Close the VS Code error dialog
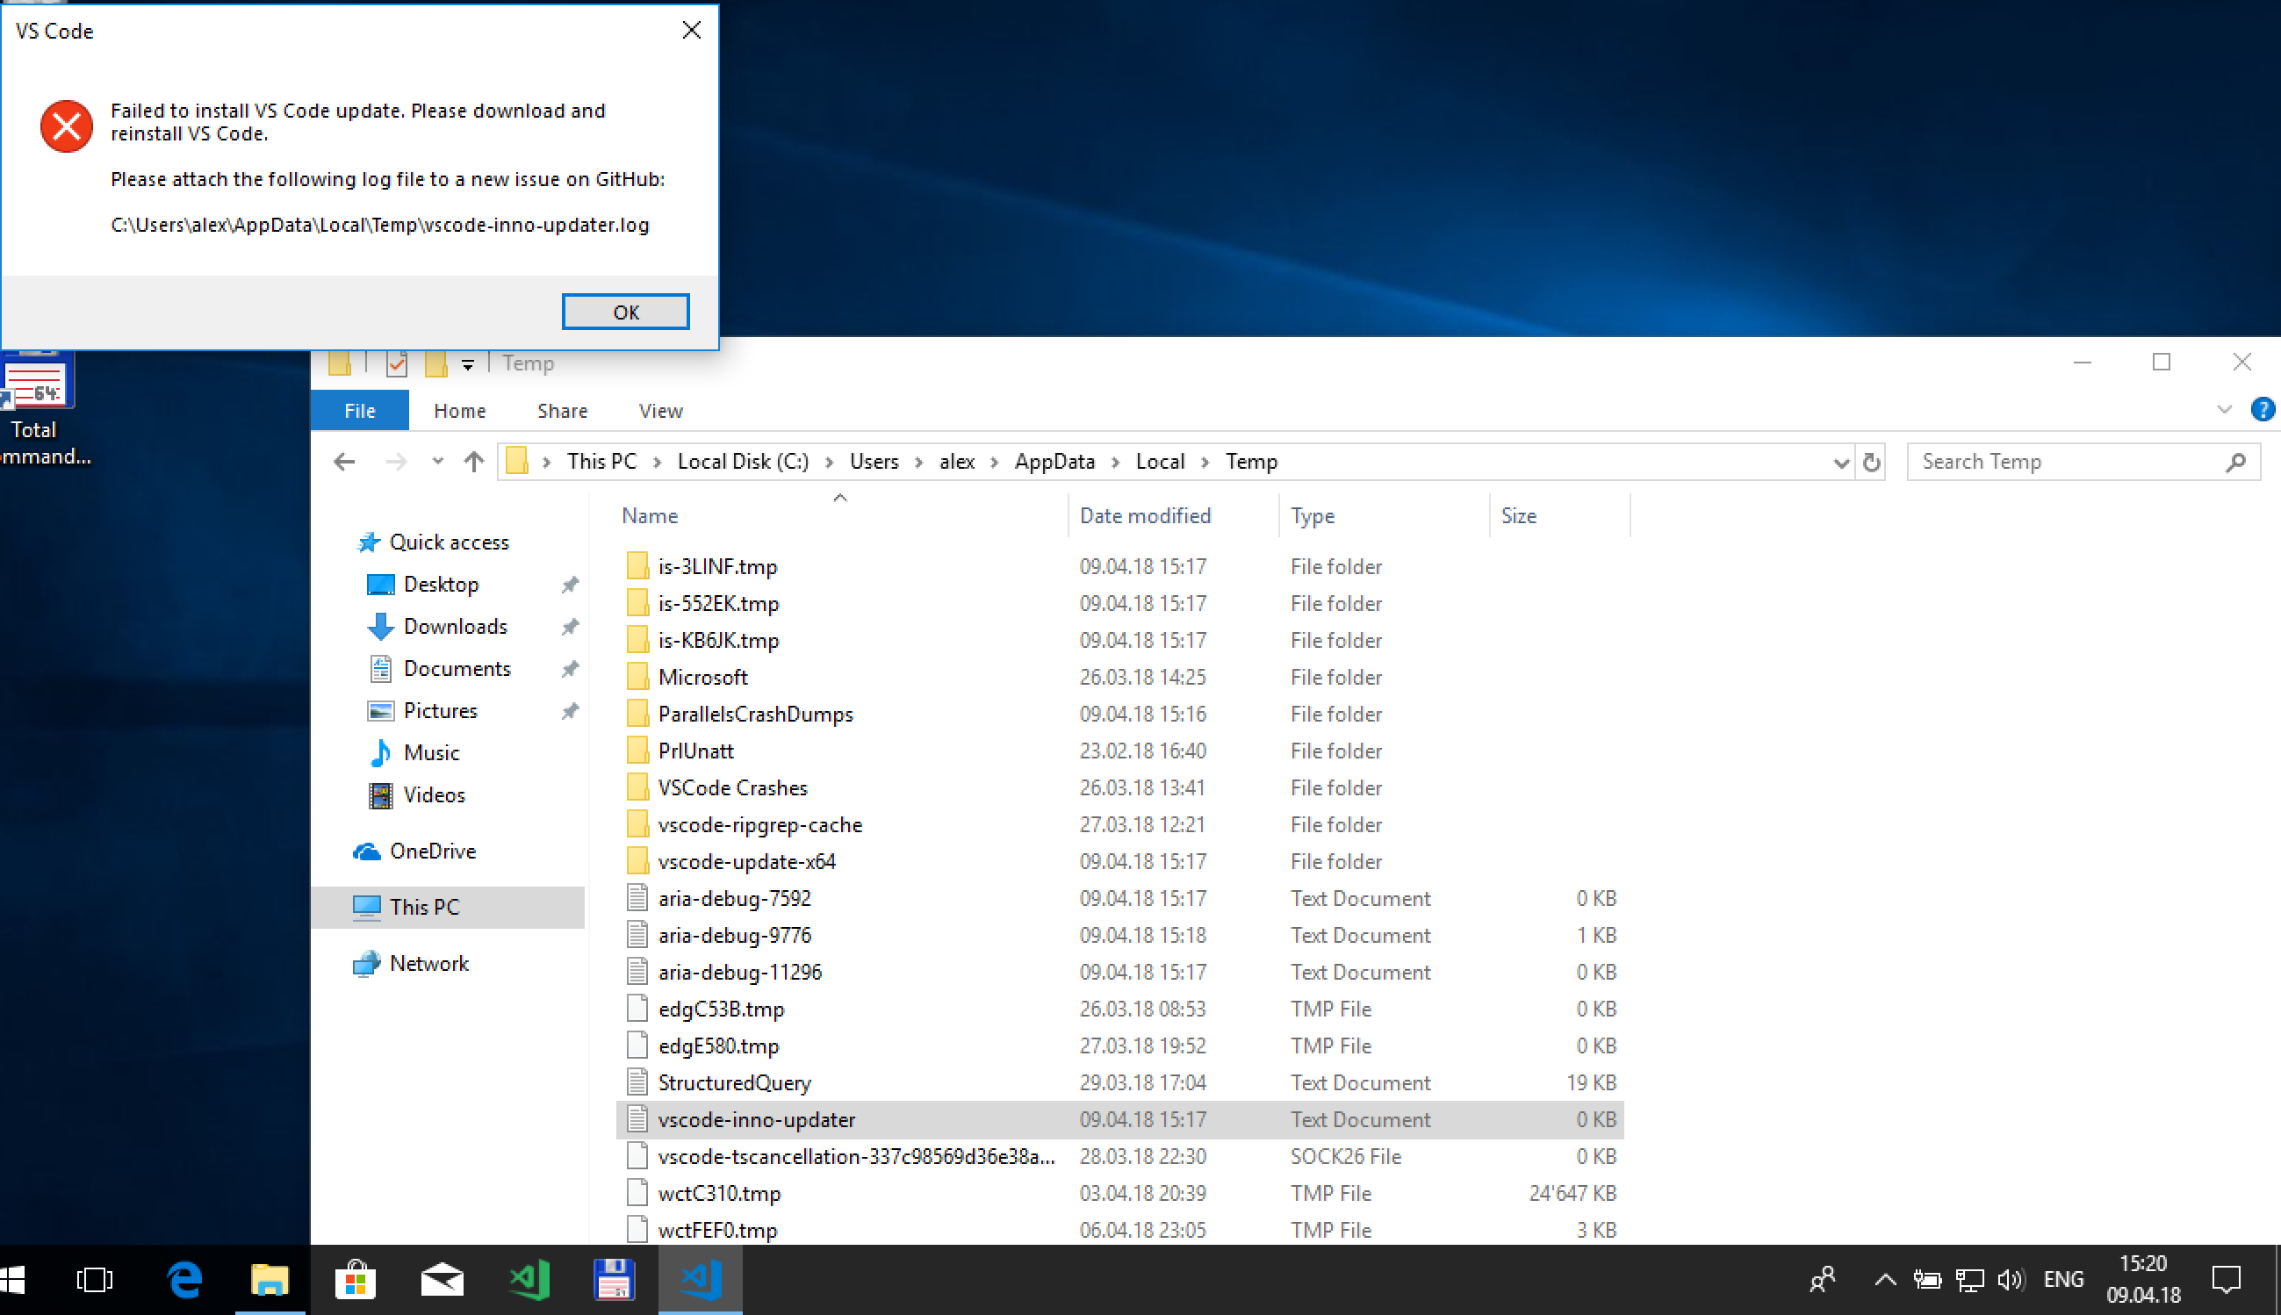This screenshot has height=1315, width=2281. (x=692, y=31)
